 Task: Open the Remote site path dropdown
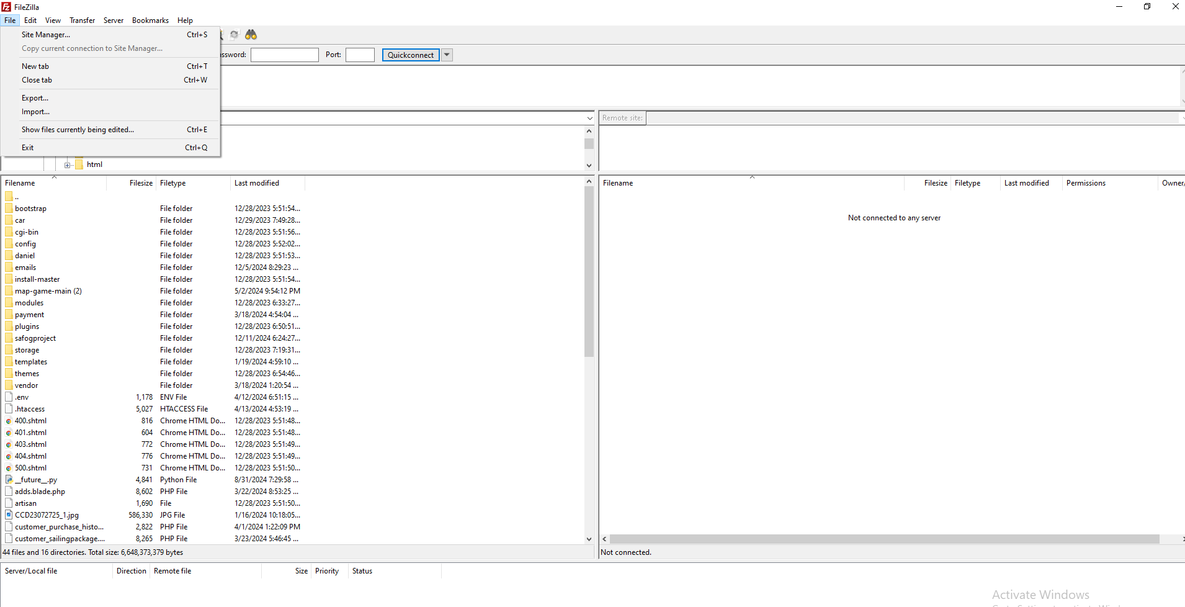1181,118
